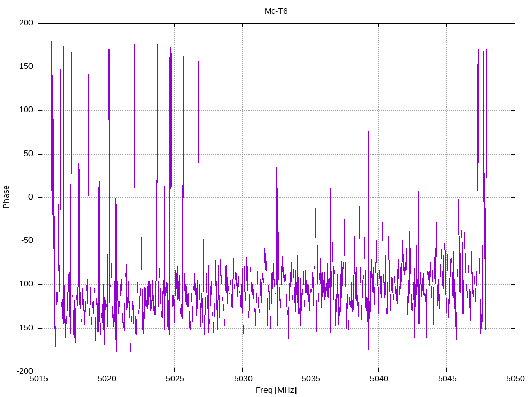529x397 pixels.
Task: Click the 200 y-axis tick label
Action: 26,23
